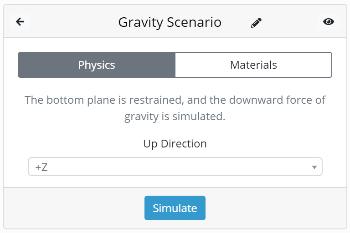
Task: Click the word 'gravity is simulated' line
Action: click(x=175, y=116)
